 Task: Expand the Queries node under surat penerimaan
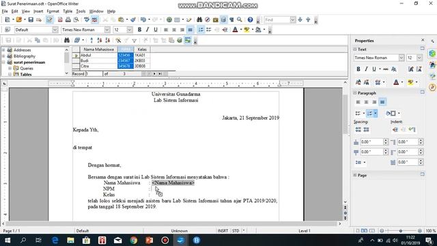click(10, 68)
